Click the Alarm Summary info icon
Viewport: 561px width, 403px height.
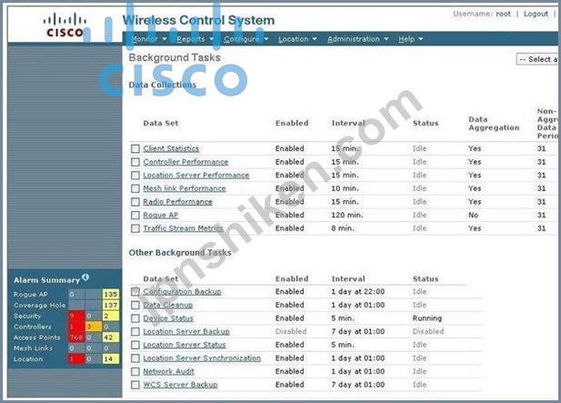[x=85, y=277]
